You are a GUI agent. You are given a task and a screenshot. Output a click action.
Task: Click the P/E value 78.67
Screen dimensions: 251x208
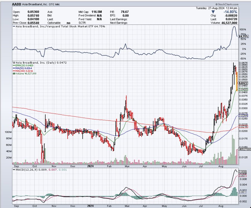tap(125, 12)
